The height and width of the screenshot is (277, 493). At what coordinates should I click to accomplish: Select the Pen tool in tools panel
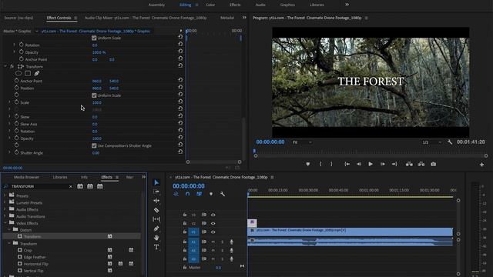(x=156, y=229)
